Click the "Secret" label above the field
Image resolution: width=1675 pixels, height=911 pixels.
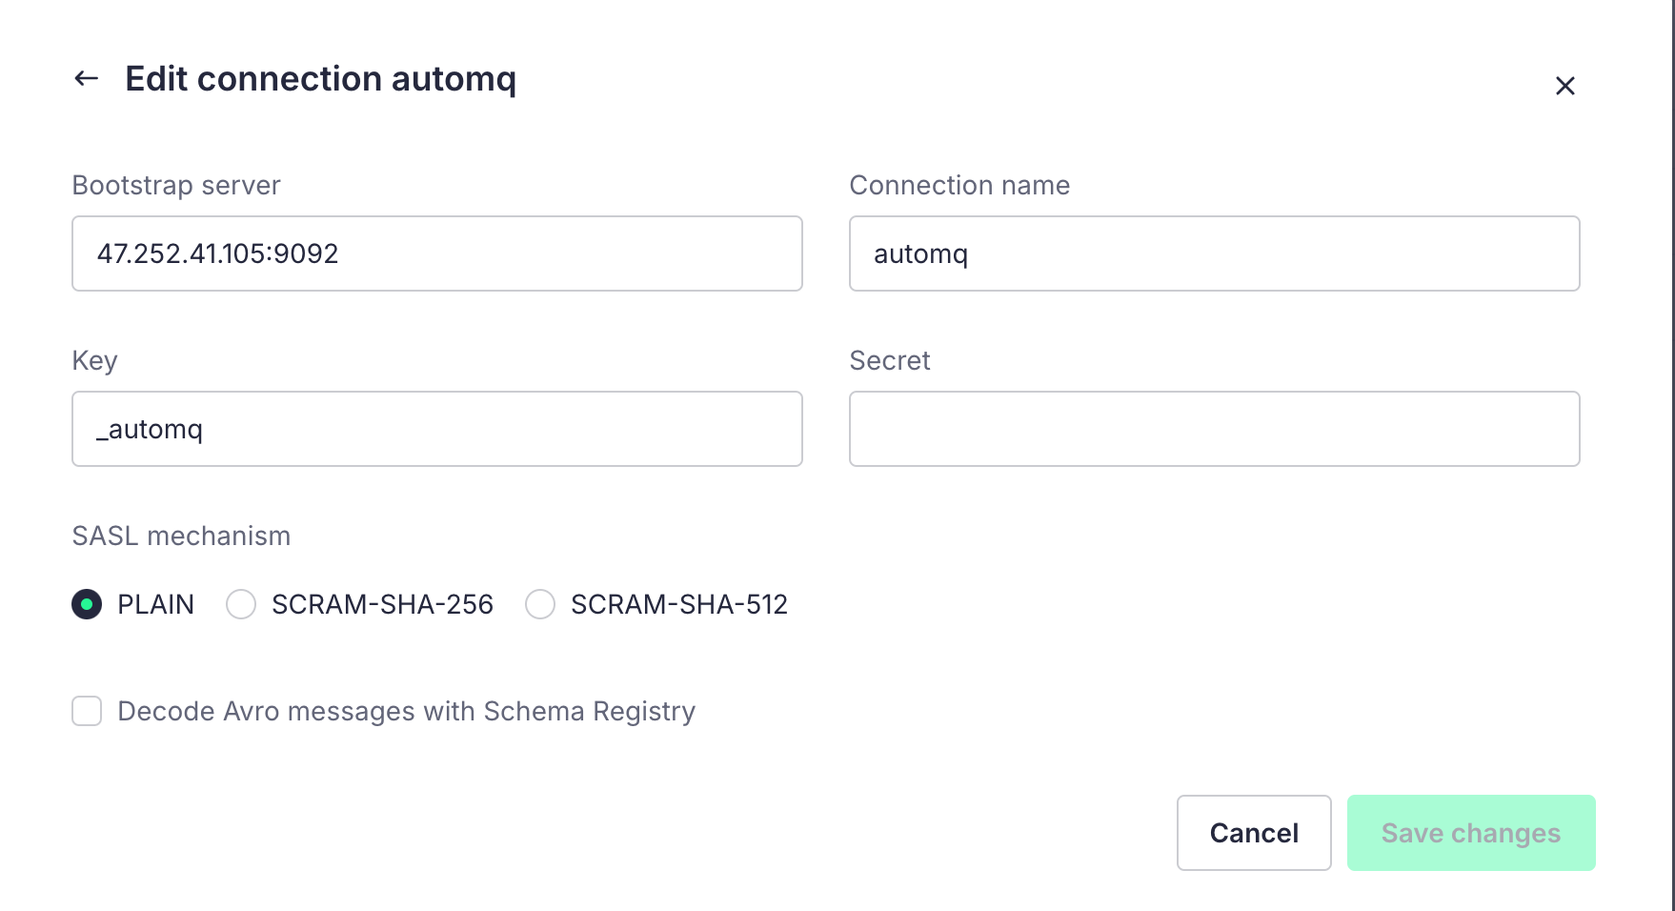(889, 360)
